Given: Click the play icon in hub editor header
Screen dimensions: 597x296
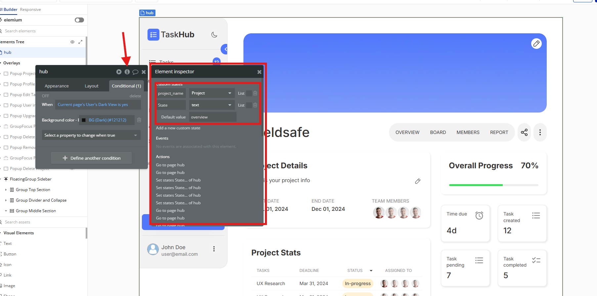Looking at the screenshot, I should [119, 72].
